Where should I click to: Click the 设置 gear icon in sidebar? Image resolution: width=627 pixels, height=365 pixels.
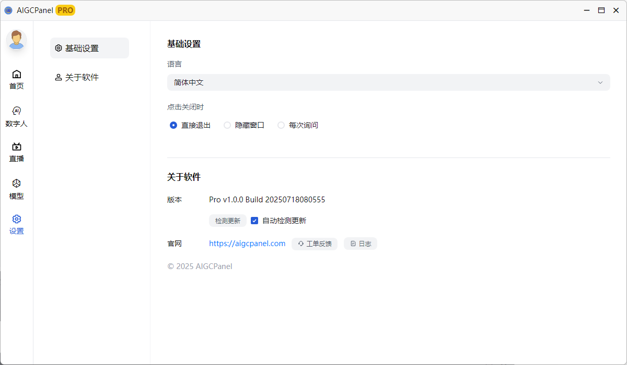click(x=16, y=219)
